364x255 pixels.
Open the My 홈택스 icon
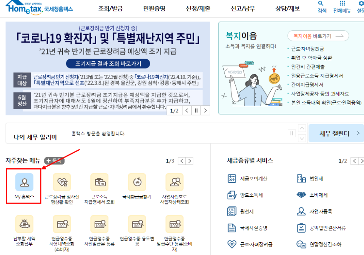(24, 182)
